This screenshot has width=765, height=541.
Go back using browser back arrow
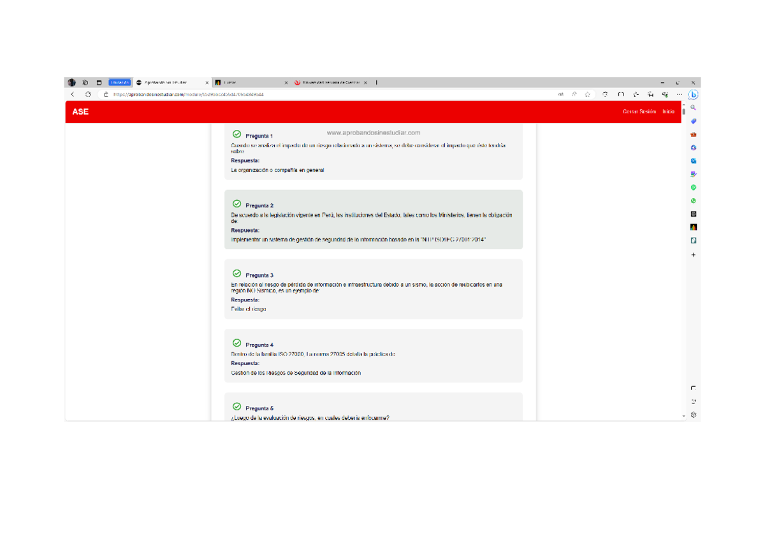pos(73,94)
